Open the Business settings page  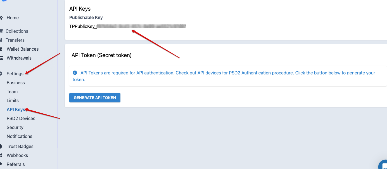[16, 83]
